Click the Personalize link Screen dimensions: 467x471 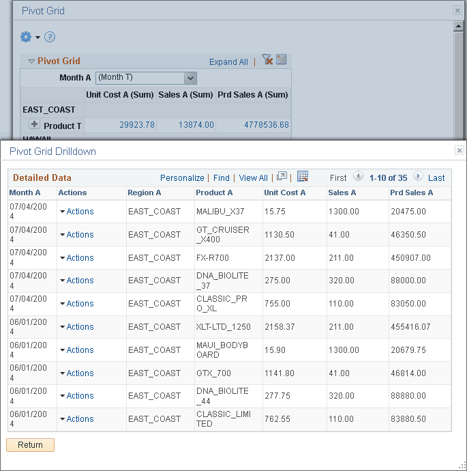(182, 178)
